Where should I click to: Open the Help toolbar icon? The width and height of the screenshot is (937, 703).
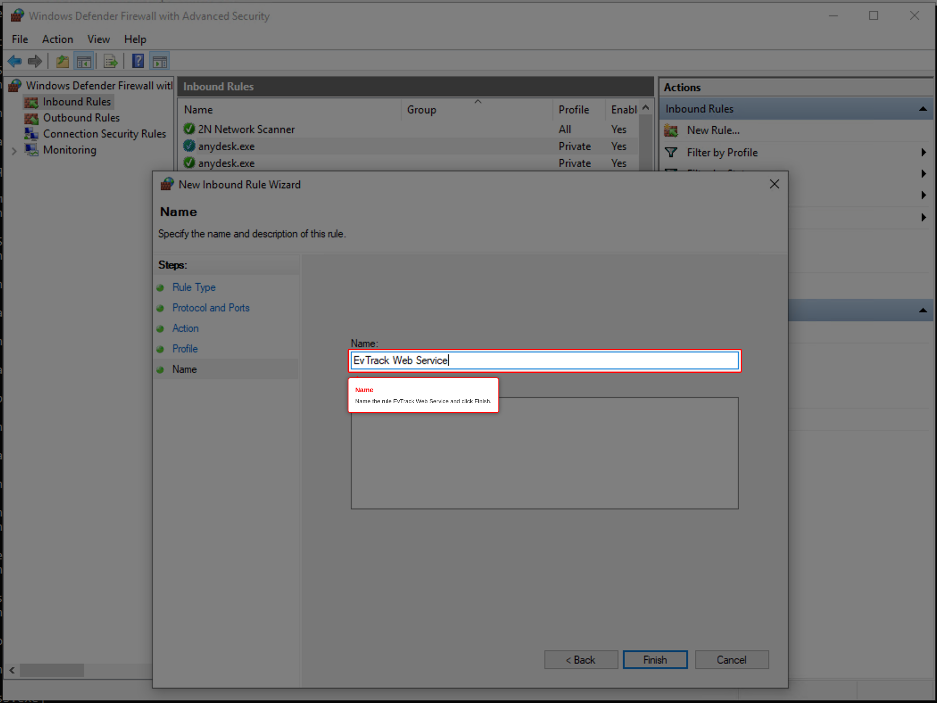tap(138, 61)
